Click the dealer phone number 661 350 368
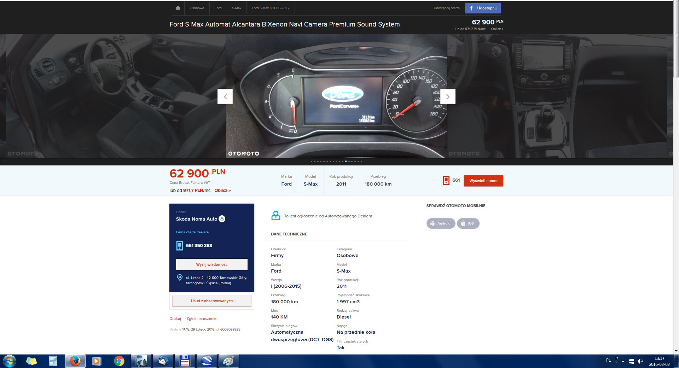The width and height of the screenshot is (679, 368). click(x=199, y=246)
